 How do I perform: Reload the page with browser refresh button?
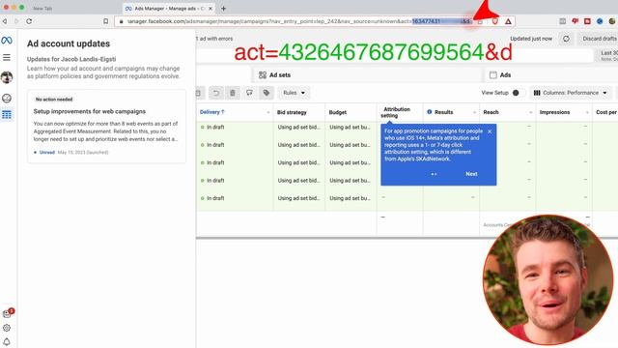[29, 21]
